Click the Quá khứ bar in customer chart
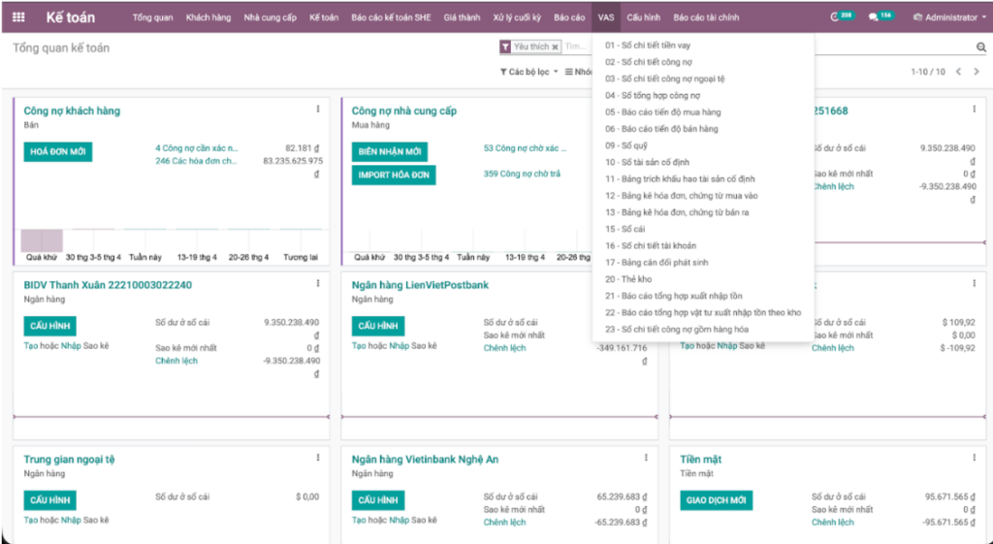Viewport: 993px width, 544px height. tap(42, 240)
